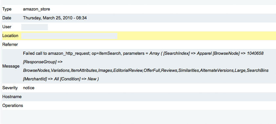Select the 'Failed call to amazon_http_request' text
Viewport: 276px width, 124px height.
point(57,53)
